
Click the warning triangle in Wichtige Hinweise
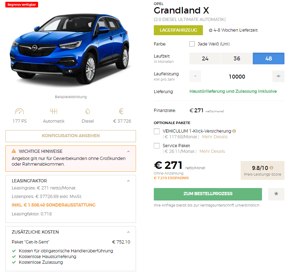pyautogui.click(x=14, y=151)
